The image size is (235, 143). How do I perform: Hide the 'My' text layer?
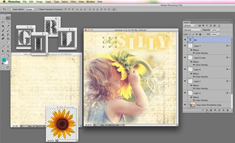click(x=185, y=40)
